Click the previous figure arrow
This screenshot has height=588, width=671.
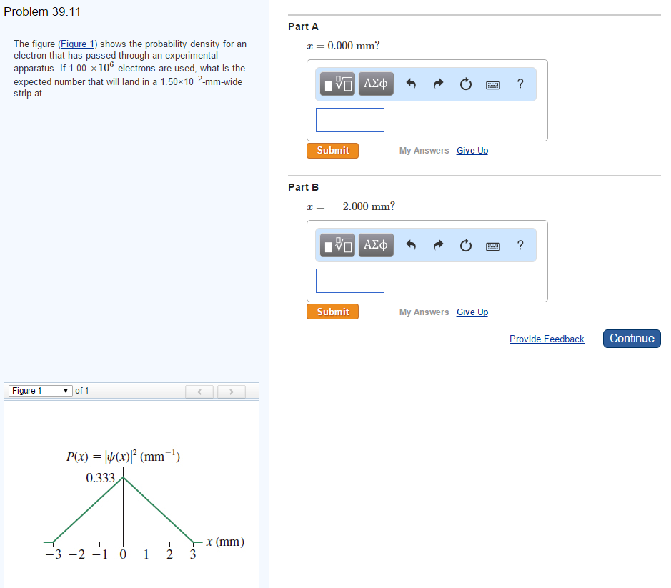tap(199, 391)
